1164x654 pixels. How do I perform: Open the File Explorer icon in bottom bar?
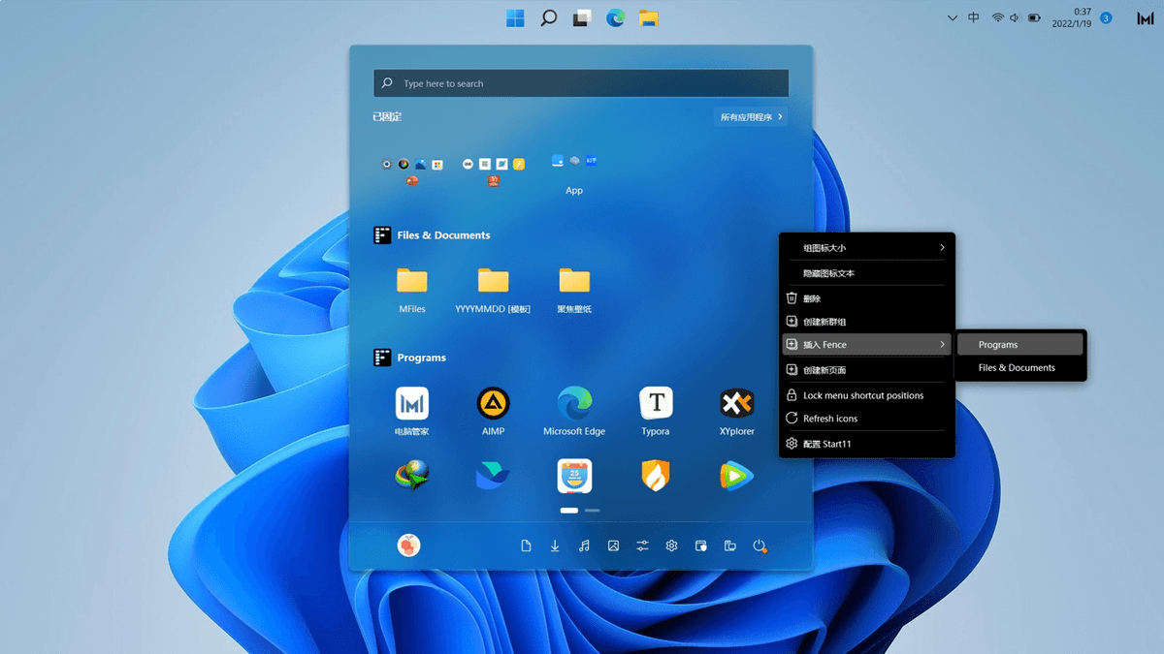pos(729,546)
